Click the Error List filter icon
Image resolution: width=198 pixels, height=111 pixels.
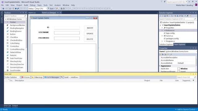coord(62,77)
